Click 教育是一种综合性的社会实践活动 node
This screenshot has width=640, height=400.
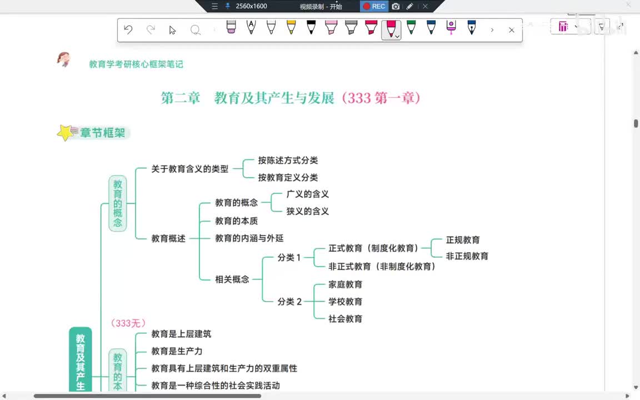point(216,386)
